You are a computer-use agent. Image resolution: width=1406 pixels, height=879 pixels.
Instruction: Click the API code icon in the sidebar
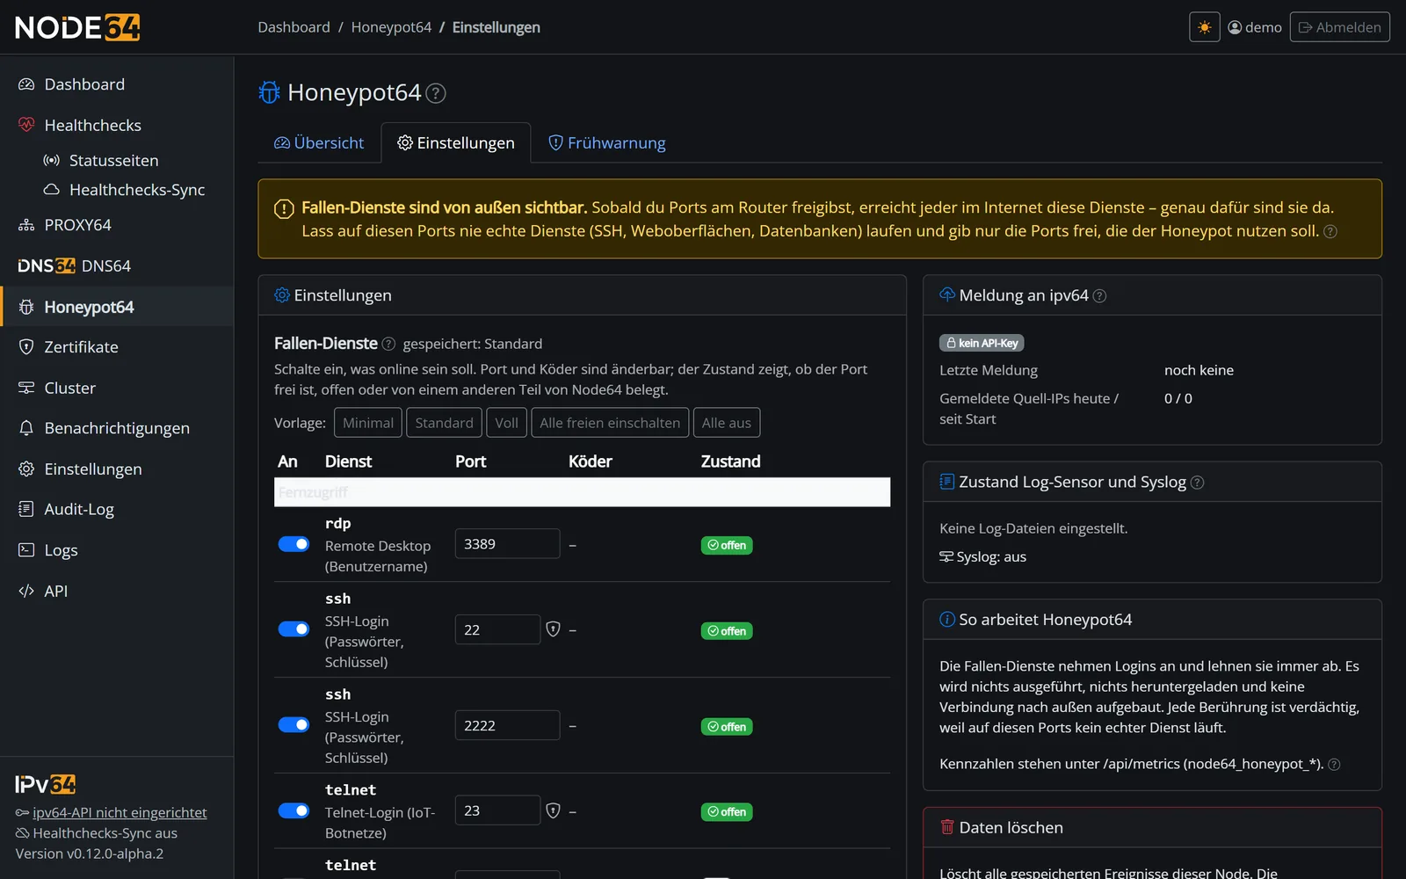26,591
